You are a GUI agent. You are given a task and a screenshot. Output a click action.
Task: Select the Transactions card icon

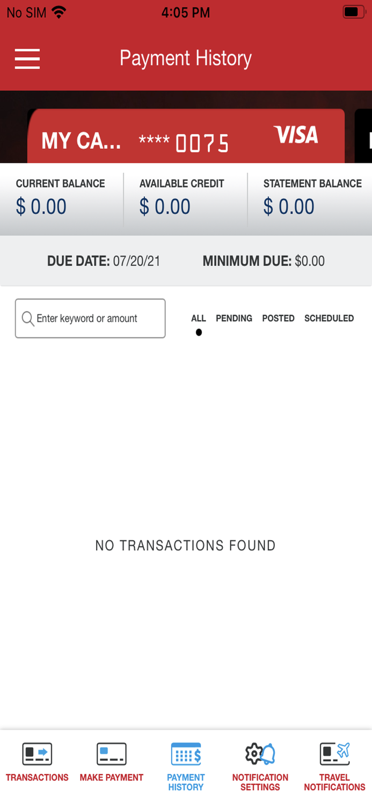tap(37, 753)
